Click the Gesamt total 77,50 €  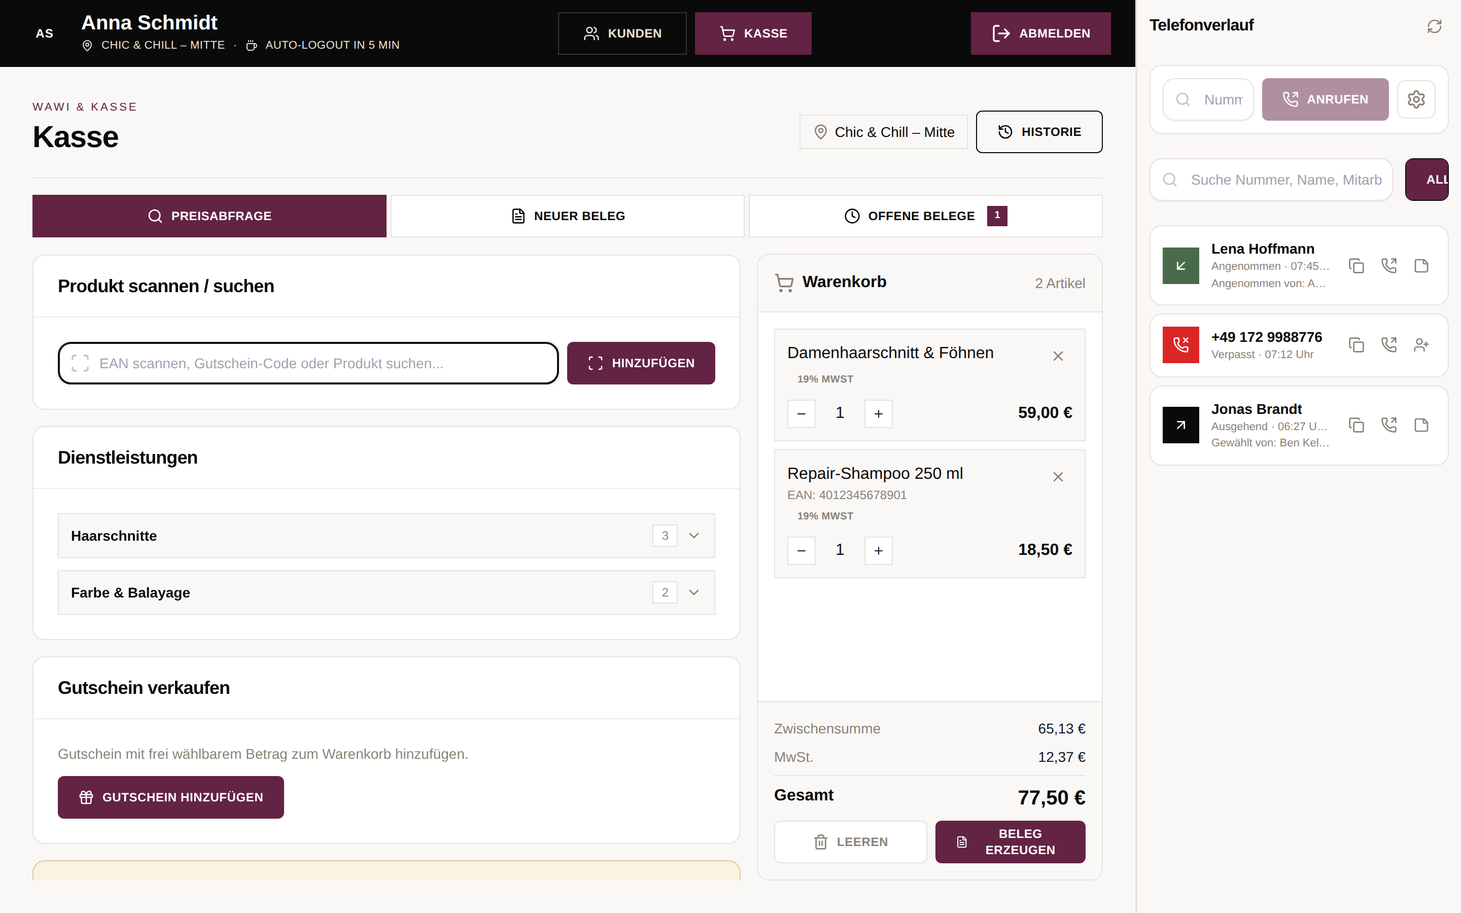coord(1051,798)
